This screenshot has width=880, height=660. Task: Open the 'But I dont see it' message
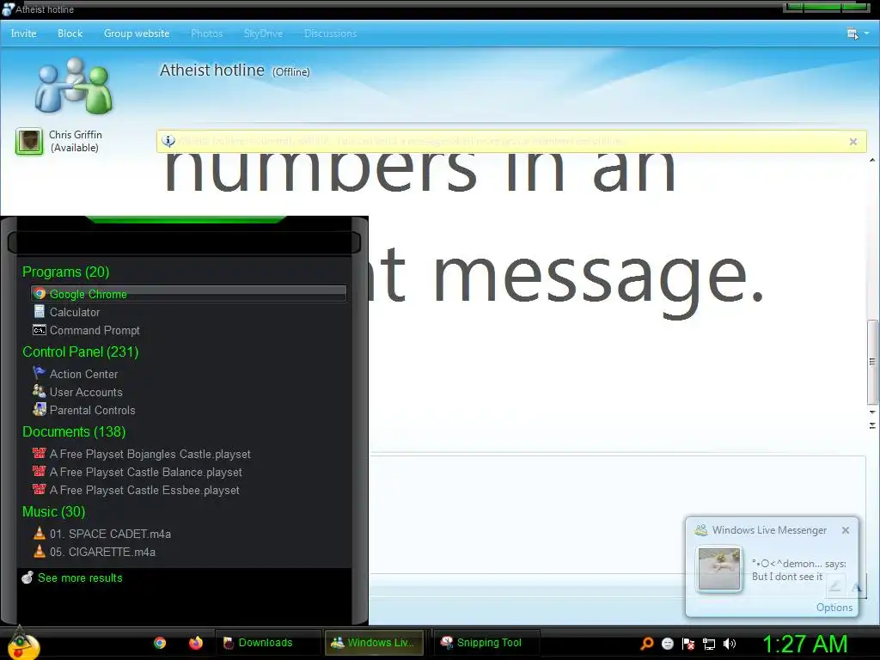(787, 577)
